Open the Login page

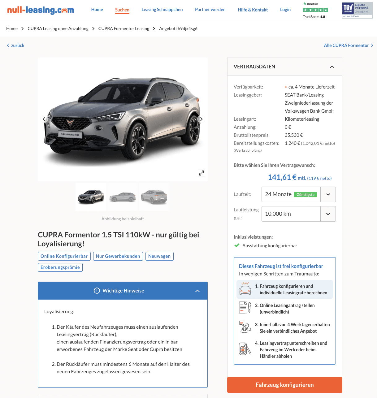(x=285, y=10)
